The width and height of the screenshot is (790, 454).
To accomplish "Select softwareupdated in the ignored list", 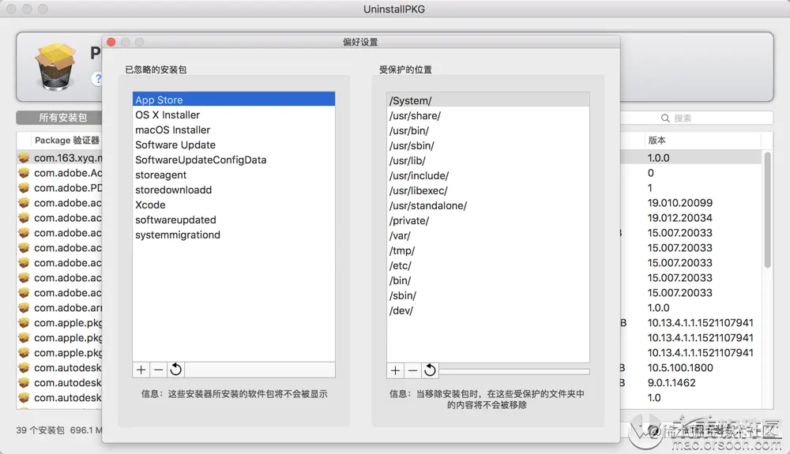I will point(234,220).
